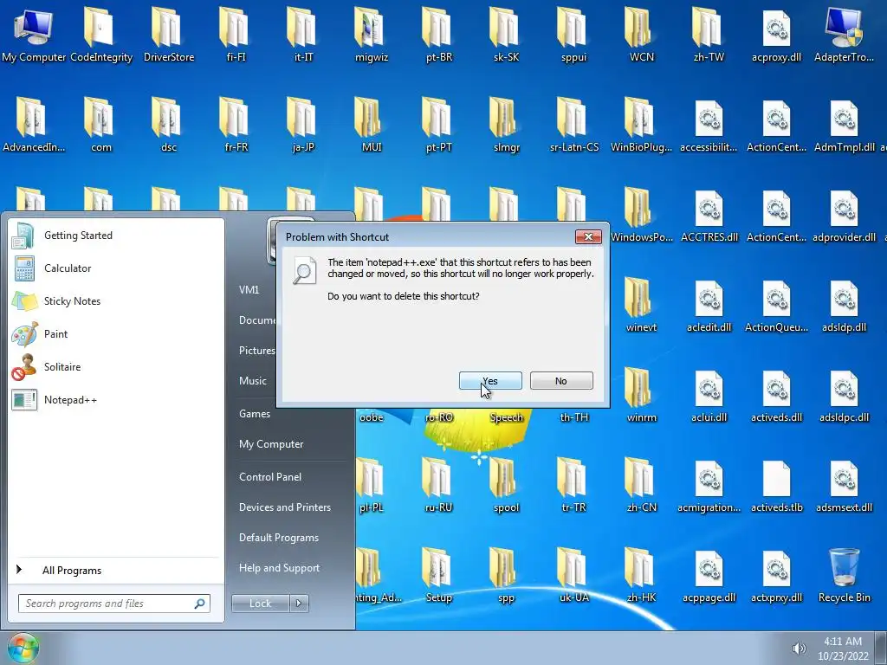Viewport: 887px width, 665px height.
Task: Open Sticky Notes in Start menu
Action: tap(116, 300)
